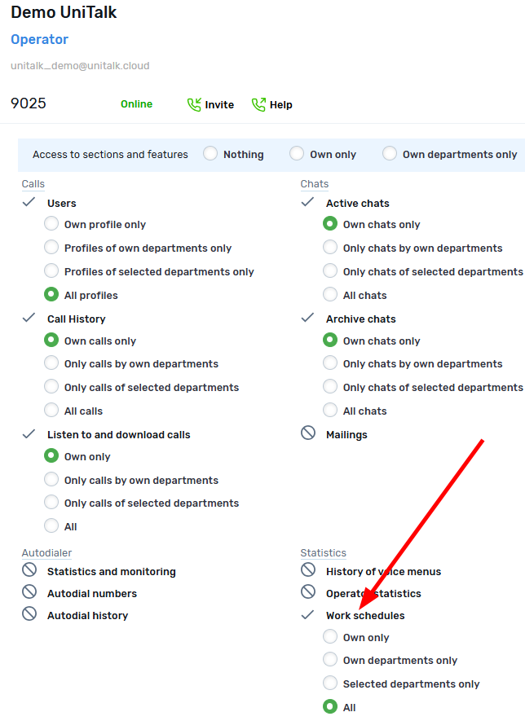Click the Invite button label
The image size is (525, 721).
pyautogui.click(x=219, y=105)
